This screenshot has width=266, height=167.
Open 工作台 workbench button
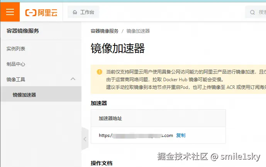coord(83,12)
